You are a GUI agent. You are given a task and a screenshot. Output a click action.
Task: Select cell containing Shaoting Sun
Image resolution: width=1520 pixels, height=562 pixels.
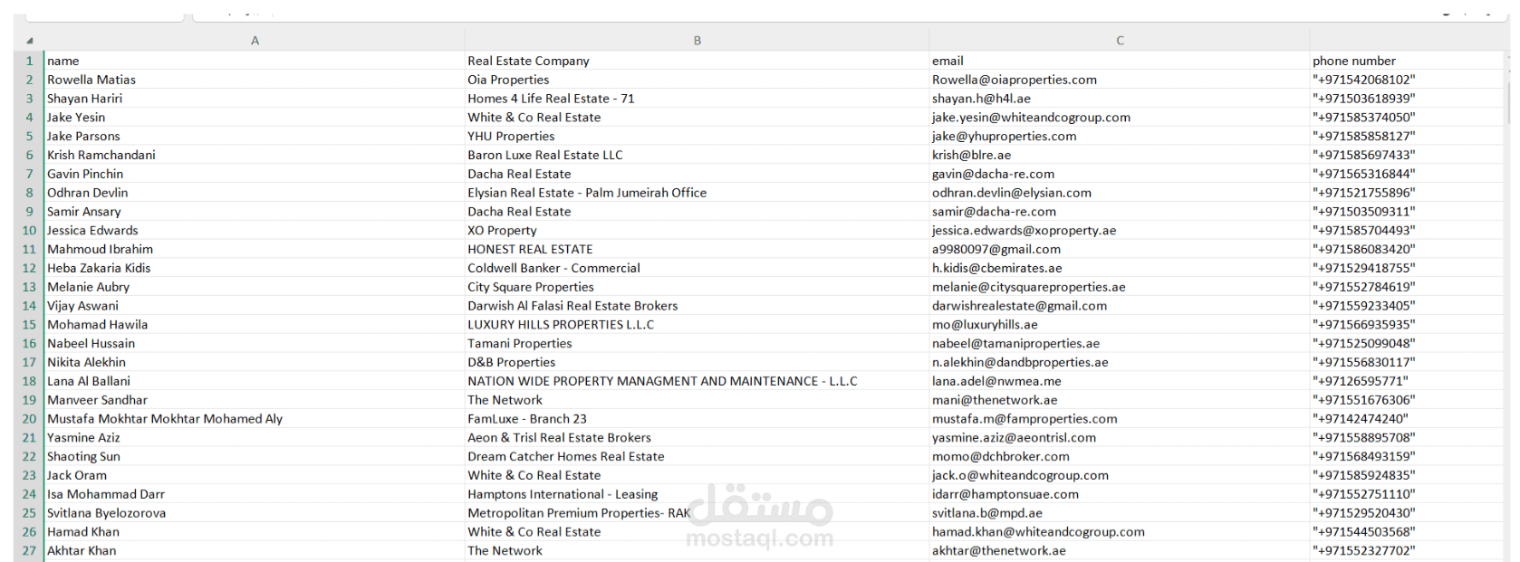pos(255,456)
